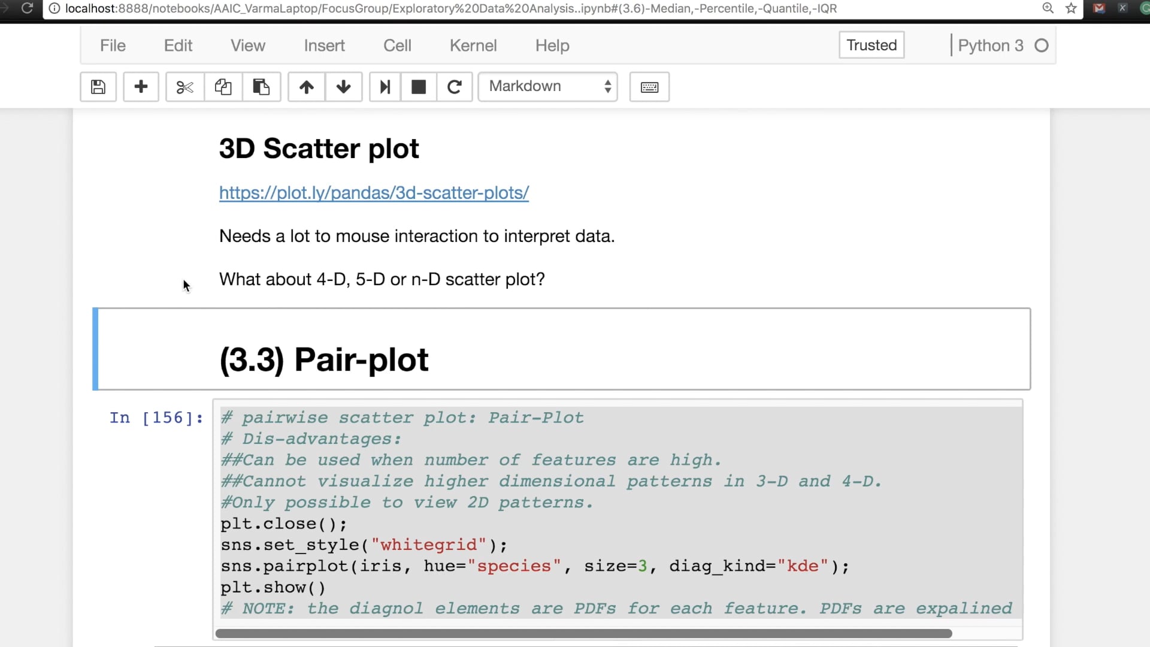Viewport: 1150px width, 647px height.
Task: Cut selected cells with the scissors icon
Action: click(185, 87)
